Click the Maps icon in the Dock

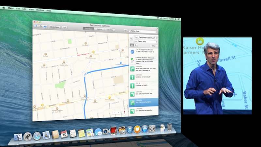(x=90, y=133)
